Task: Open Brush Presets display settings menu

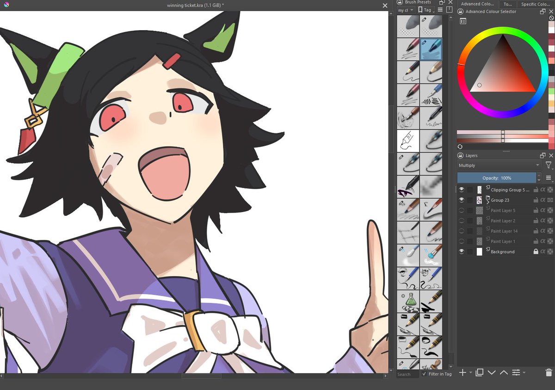Action: [440, 10]
